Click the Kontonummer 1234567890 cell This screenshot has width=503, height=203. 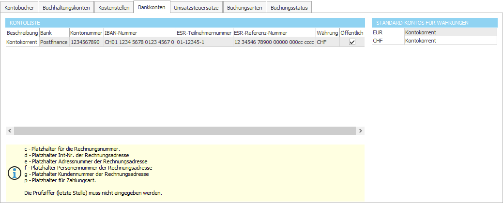pos(85,42)
